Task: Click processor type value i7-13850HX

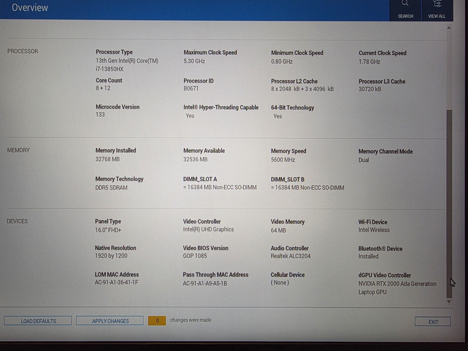Action: pyautogui.click(x=110, y=69)
